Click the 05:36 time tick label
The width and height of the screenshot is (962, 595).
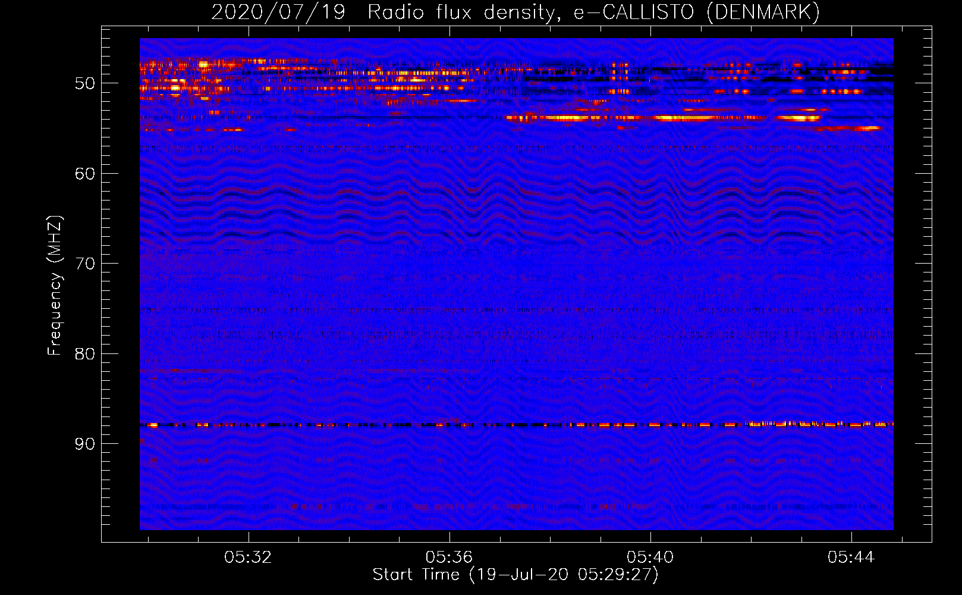point(449,557)
